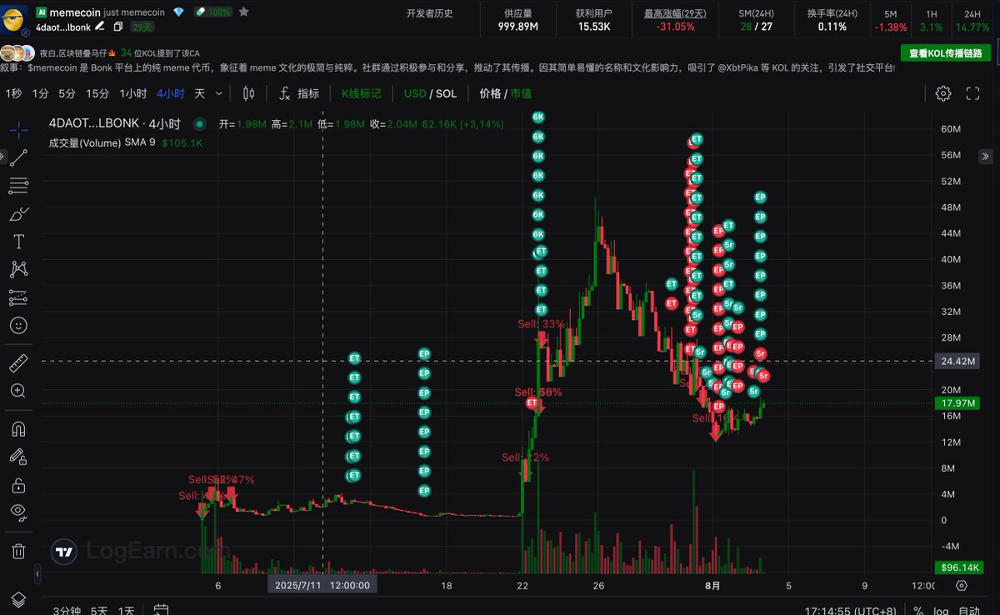Toggle stay in drawing mode

coord(18,456)
